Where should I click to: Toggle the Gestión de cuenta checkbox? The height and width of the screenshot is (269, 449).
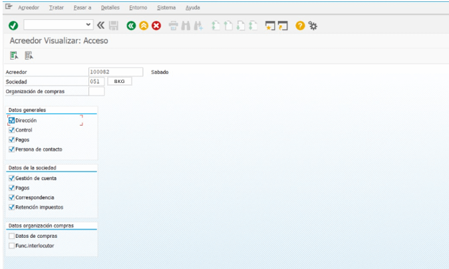pos(11,178)
